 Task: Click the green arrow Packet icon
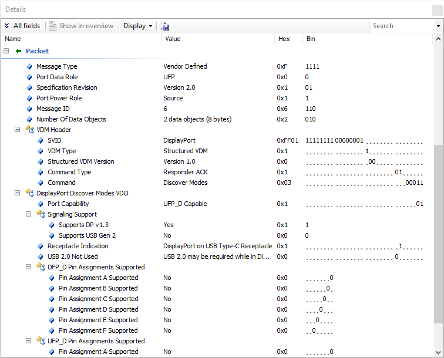(x=18, y=51)
